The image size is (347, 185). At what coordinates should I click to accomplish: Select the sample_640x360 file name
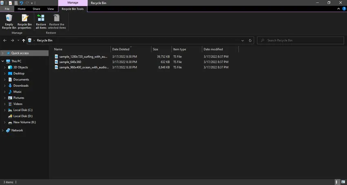pos(70,62)
